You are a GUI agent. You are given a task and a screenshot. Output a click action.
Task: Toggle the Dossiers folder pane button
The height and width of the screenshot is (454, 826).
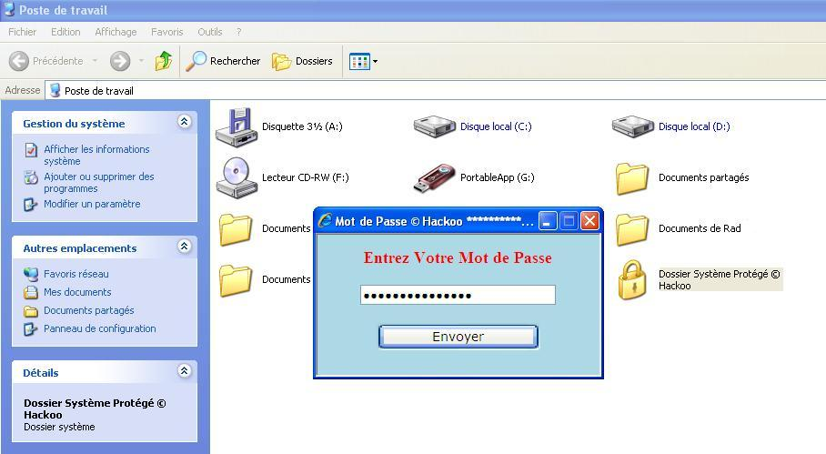(x=303, y=61)
